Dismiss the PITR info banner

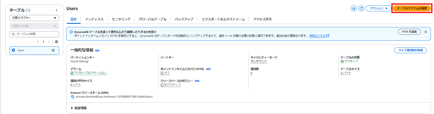(x=426, y=32)
